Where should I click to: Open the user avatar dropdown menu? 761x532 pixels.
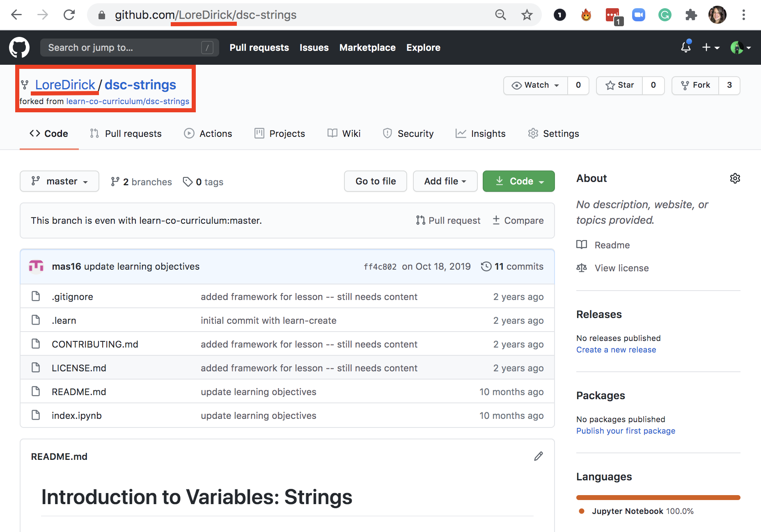tap(740, 48)
